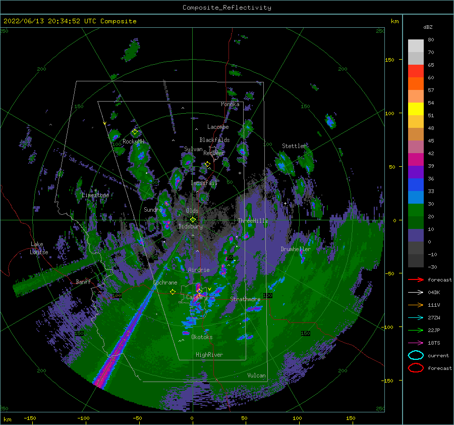Select the red 65 dBZ color swatch
This screenshot has height=425, width=454.
click(416, 71)
